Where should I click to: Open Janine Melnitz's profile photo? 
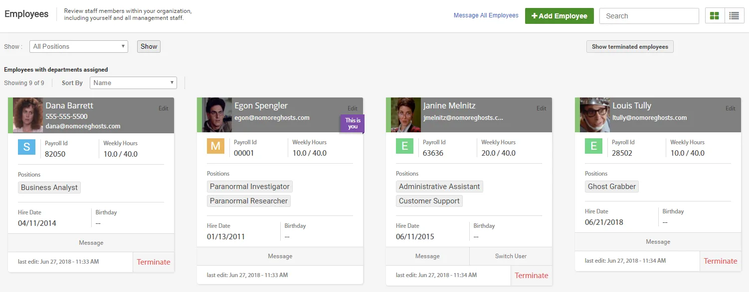pyautogui.click(x=406, y=115)
